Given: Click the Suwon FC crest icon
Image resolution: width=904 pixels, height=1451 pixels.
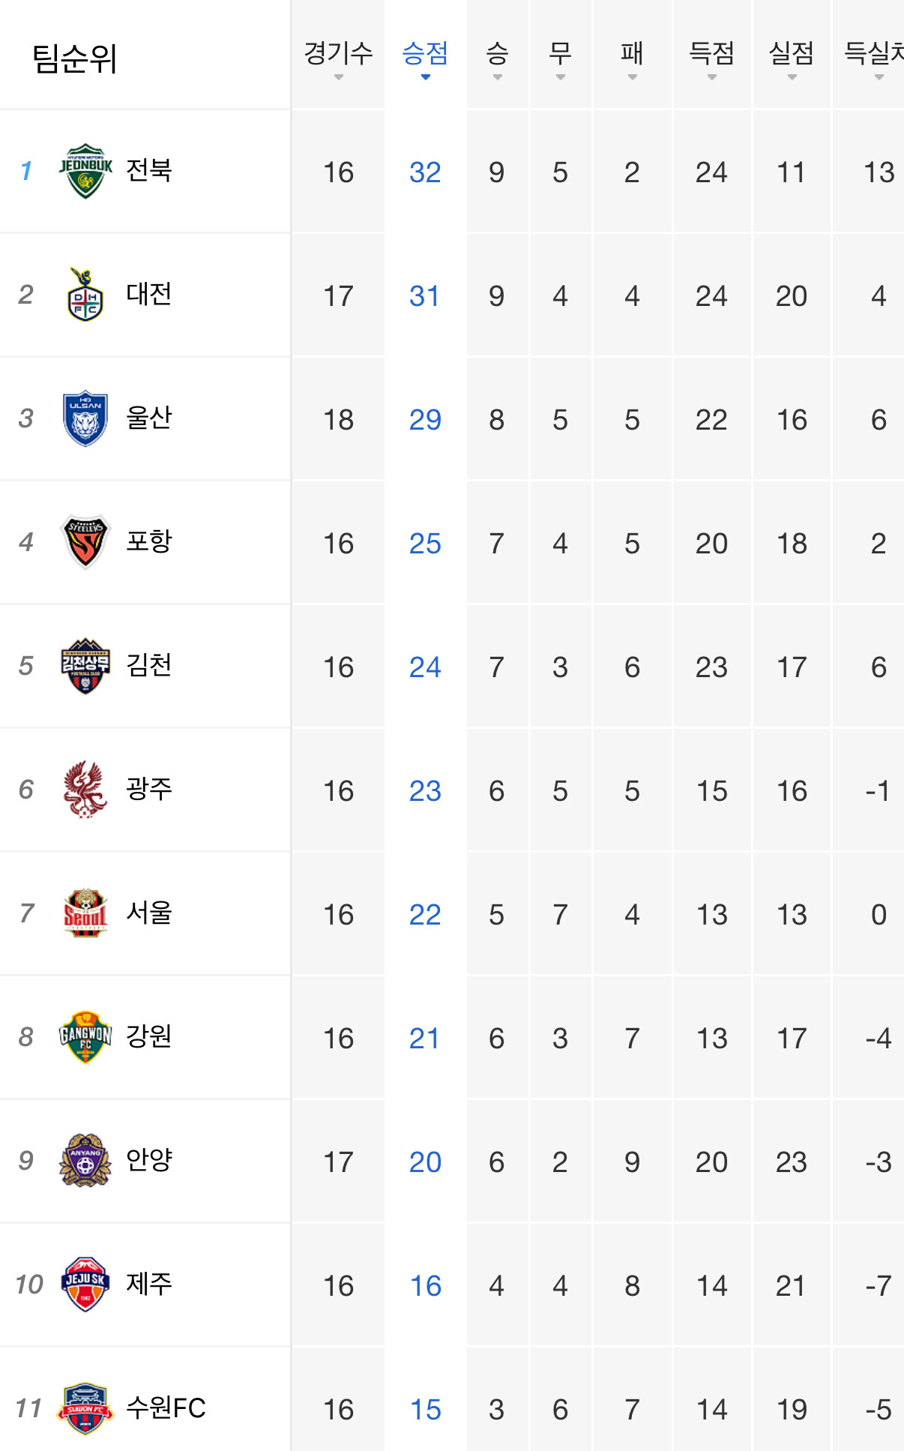Looking at the screenshot, I should [x=85, y=1408].
